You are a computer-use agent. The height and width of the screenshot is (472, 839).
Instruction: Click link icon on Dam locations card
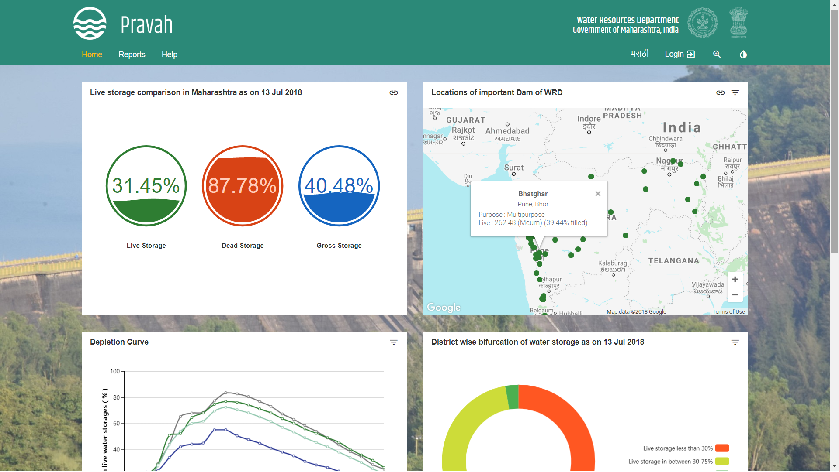pyautogui.click(x=720, y=92)
